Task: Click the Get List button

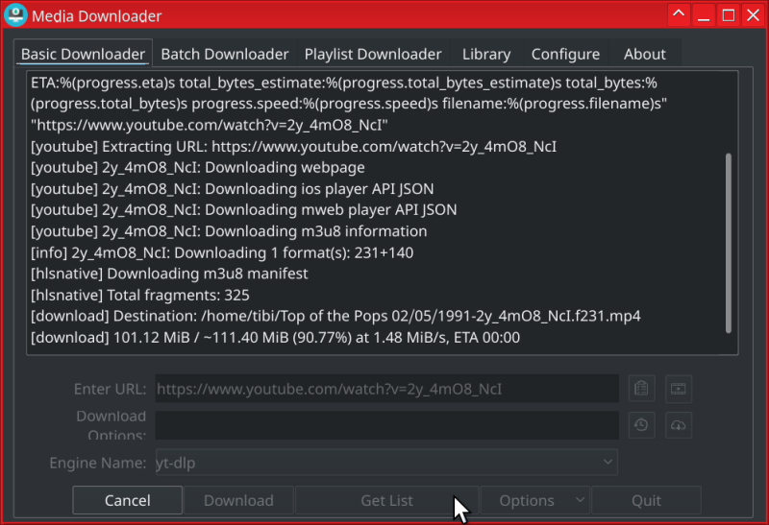Action: (x=386, y=500)
